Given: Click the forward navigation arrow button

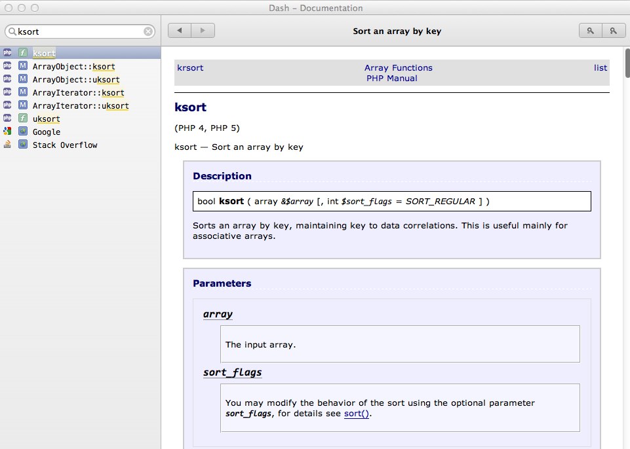Looking at the screenshot, I should 203,30.
